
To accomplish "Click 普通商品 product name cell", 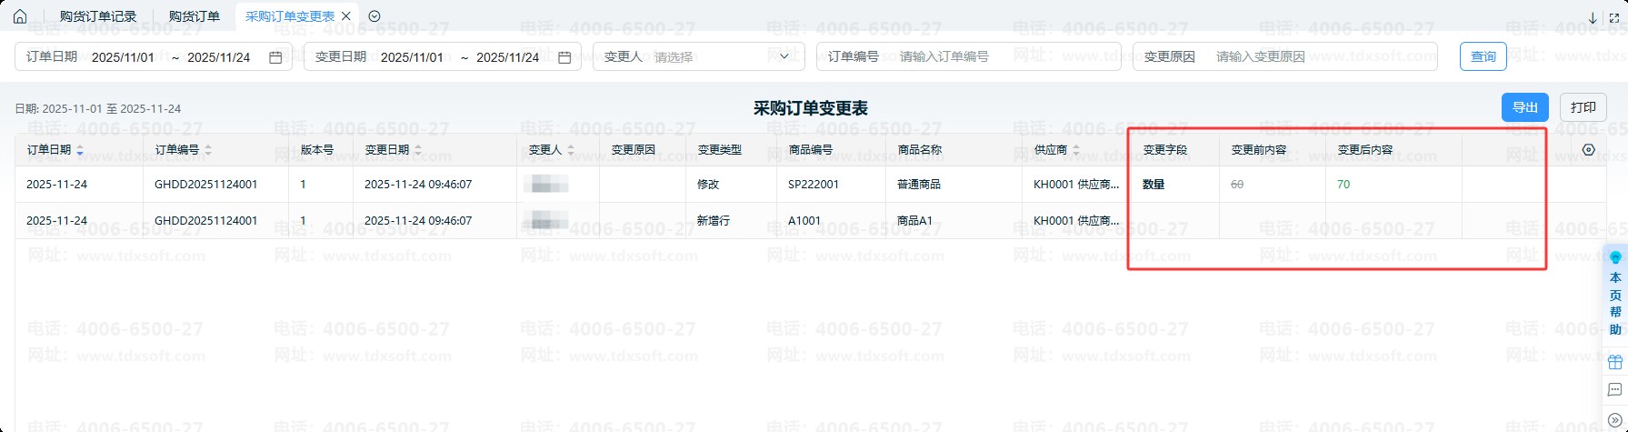I will pos(919,185).
